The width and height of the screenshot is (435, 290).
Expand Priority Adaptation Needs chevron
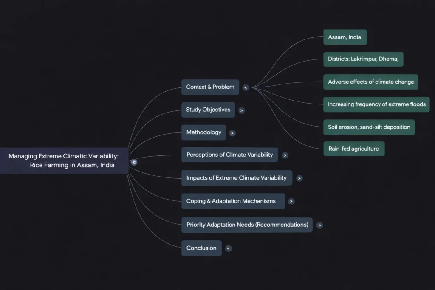(319, 225)
